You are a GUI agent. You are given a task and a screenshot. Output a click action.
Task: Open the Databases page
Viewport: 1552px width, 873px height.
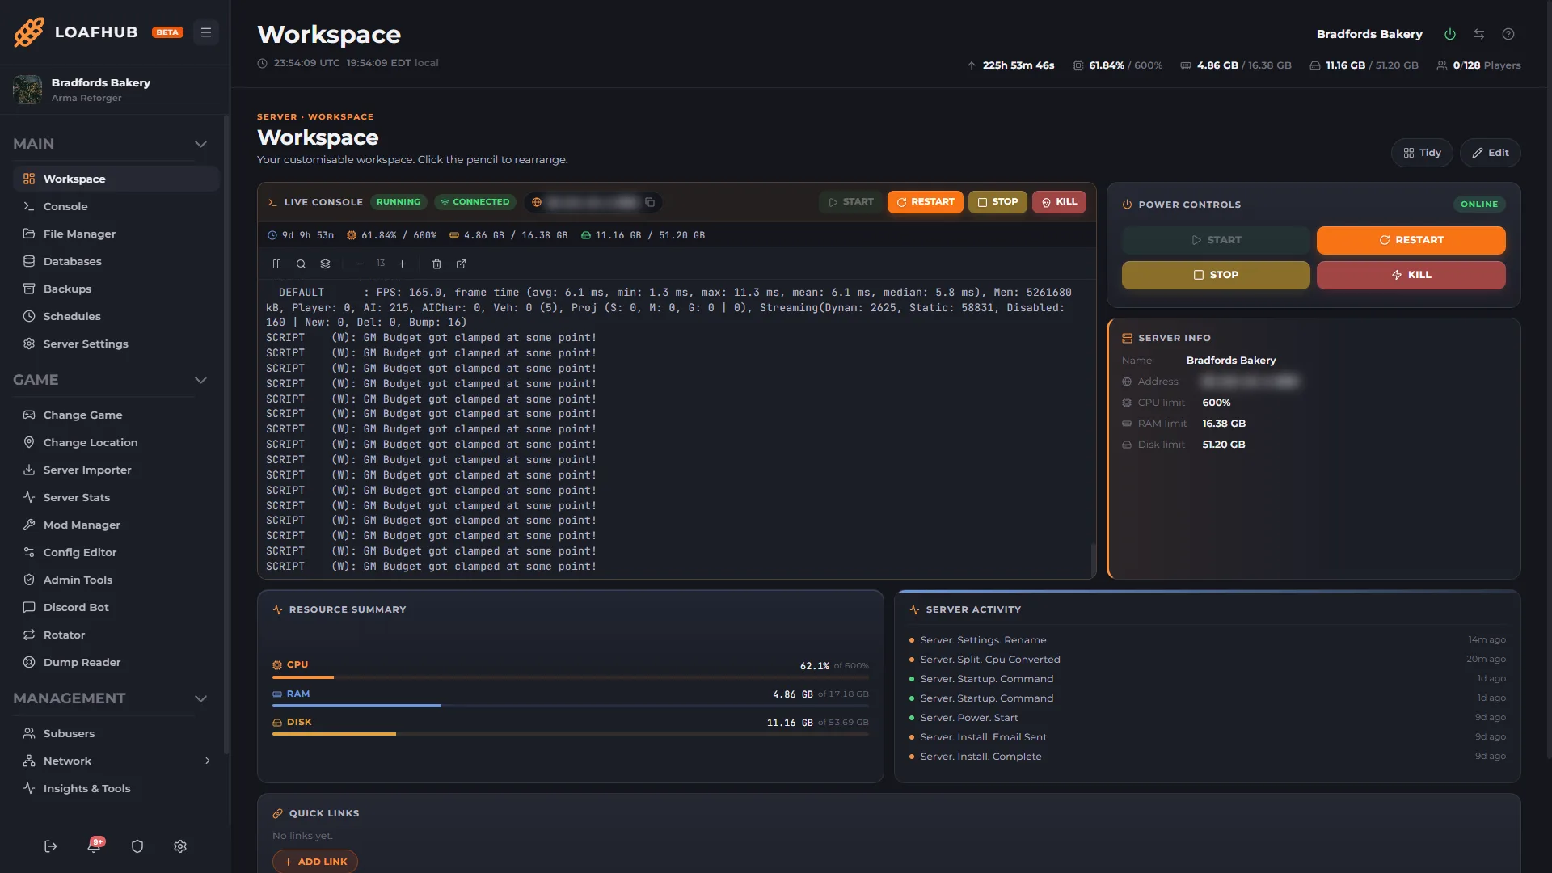click(x=116, y=261)
